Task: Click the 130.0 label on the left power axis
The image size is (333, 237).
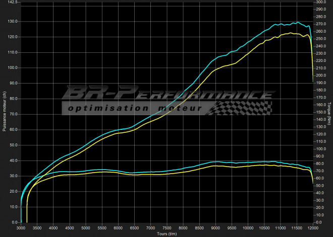Action: 12,22
